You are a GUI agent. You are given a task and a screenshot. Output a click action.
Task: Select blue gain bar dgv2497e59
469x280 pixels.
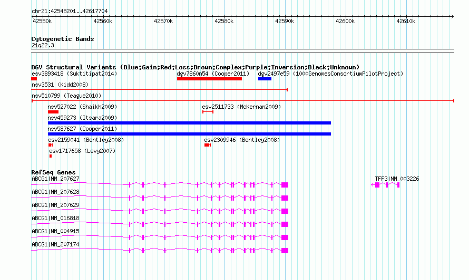tap(265, 79)
